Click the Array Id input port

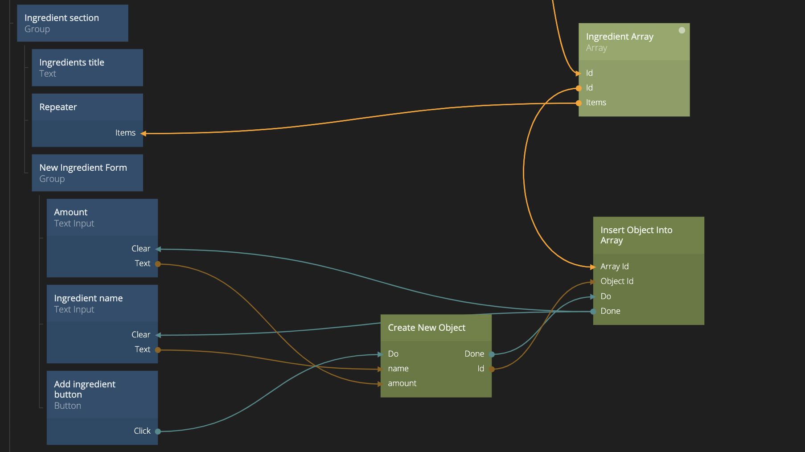(x=593, y=267)
